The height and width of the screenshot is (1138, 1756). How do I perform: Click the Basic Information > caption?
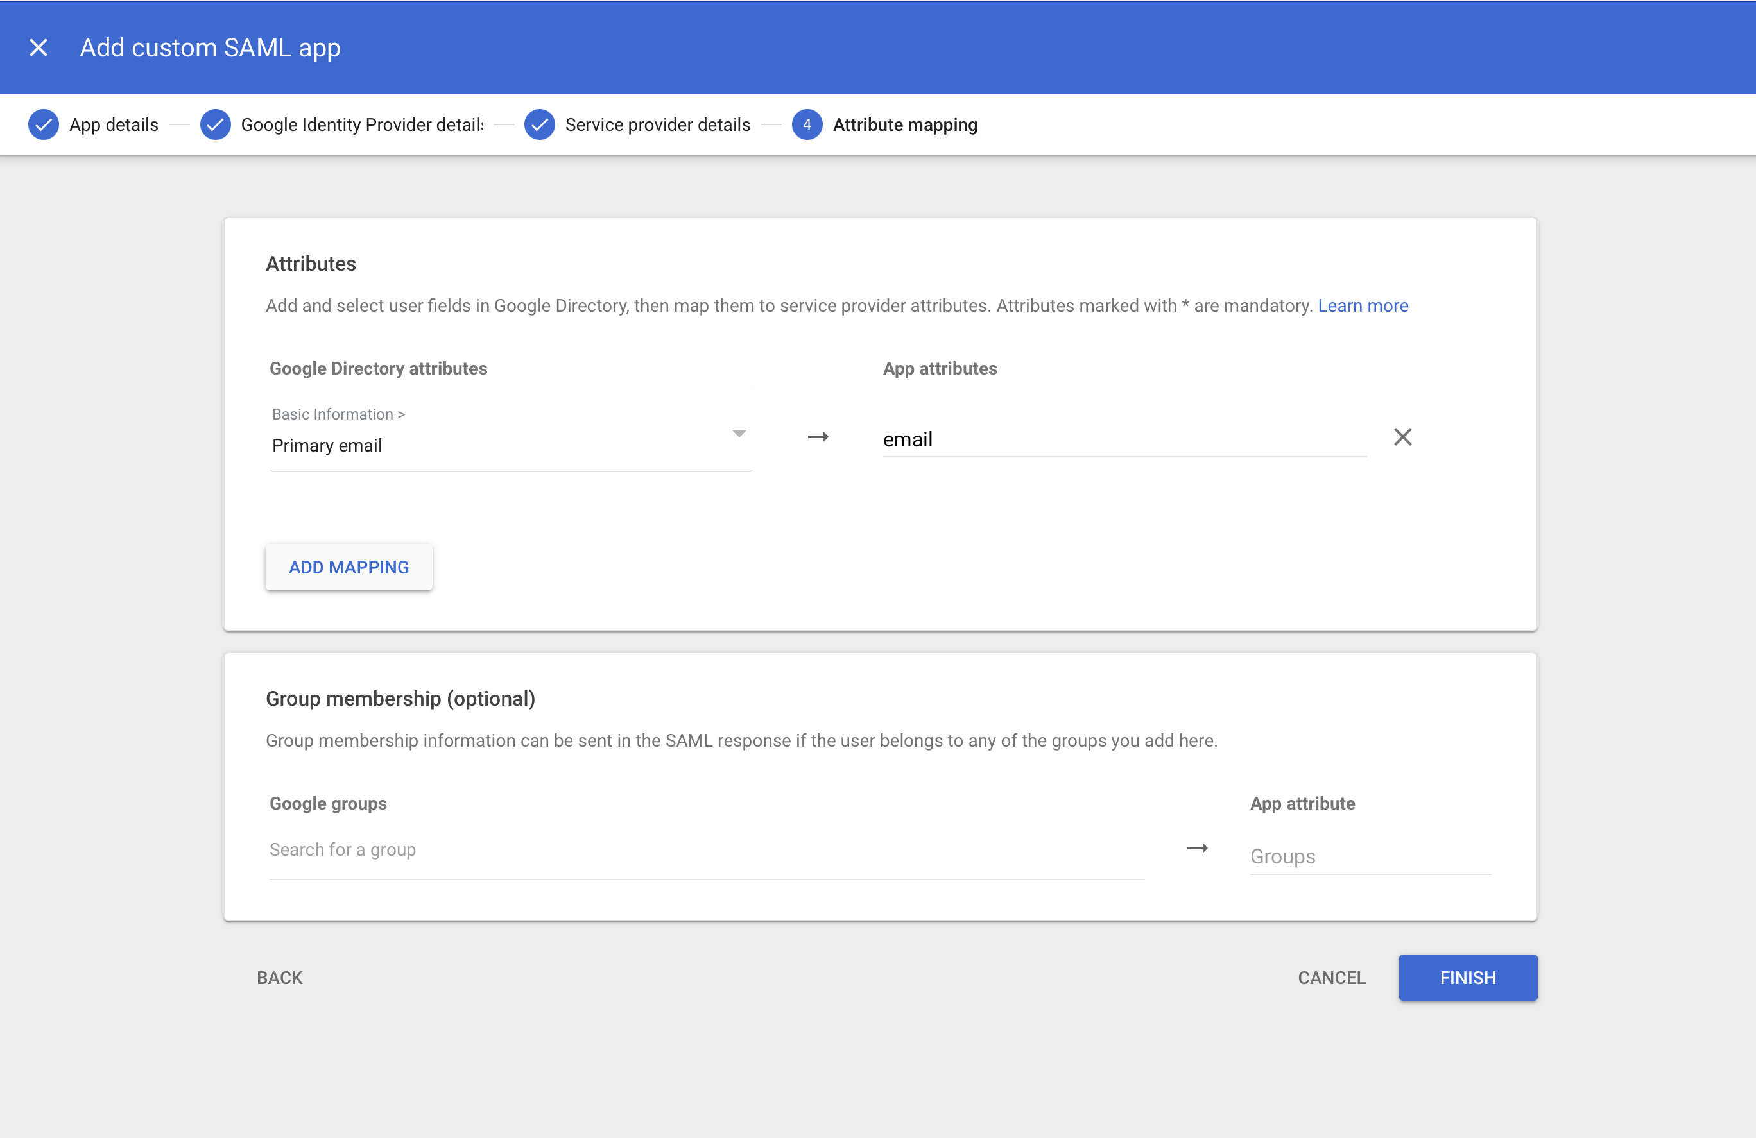coord(338,414)
